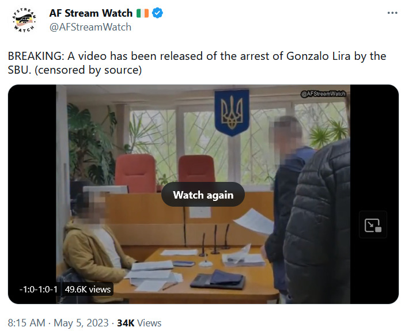Click the Ukrainian trident emblem in the video
The width and height of the screenshot is (401, 331).
232,112
